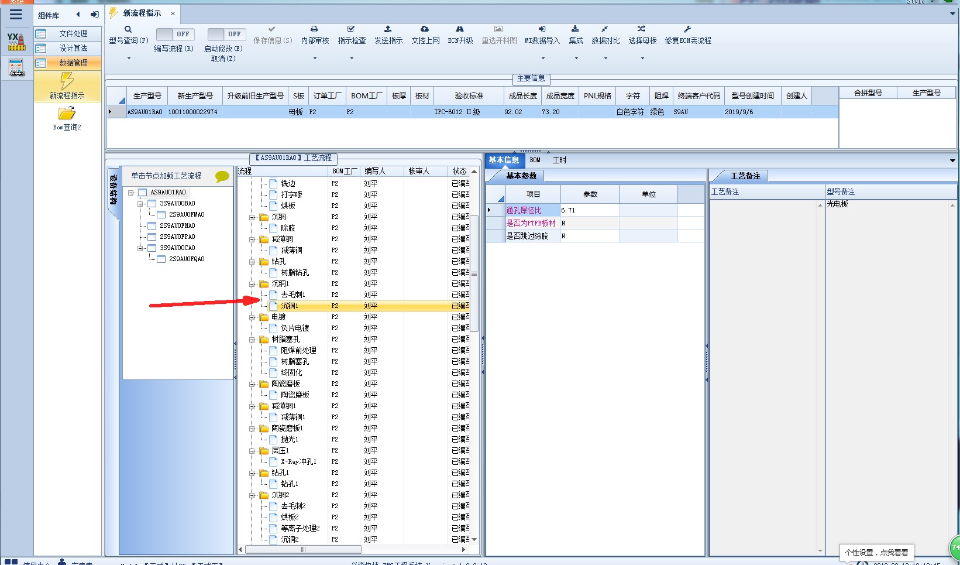960x565 pixels.
Task: Click 重选开料图 image icon
Action: click(x=498, y=29)
